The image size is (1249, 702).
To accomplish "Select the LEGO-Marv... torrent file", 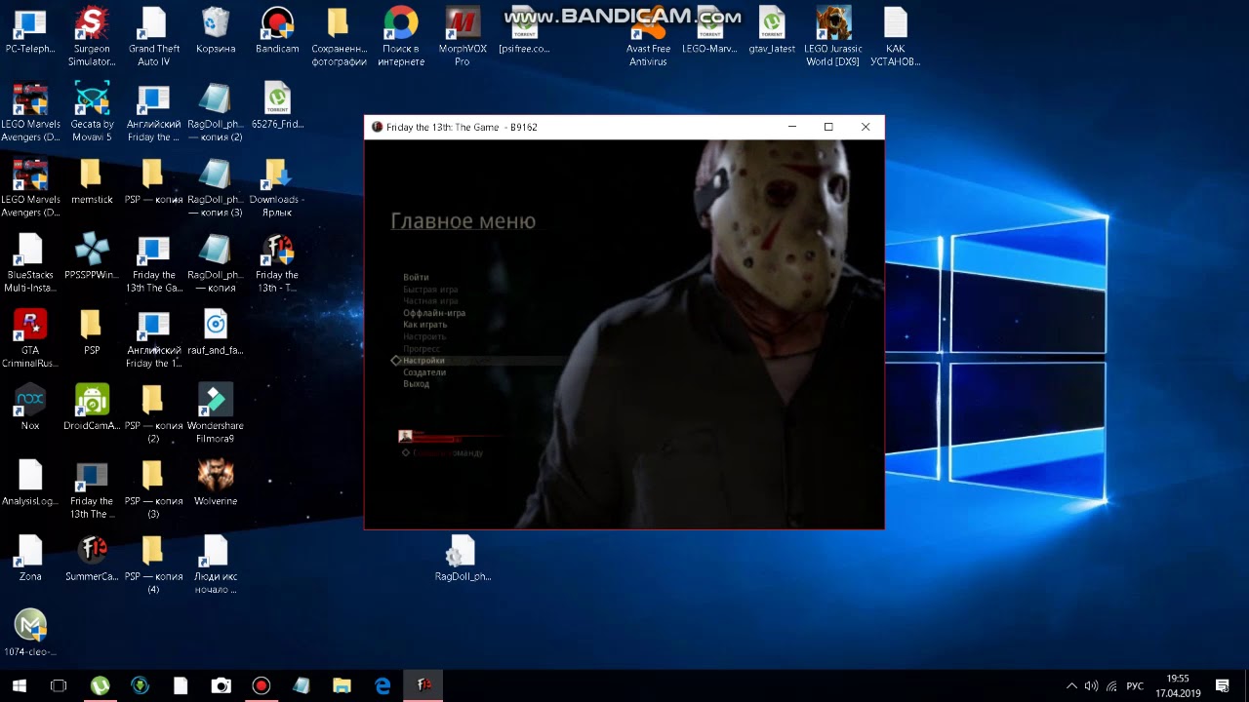I will pos(709,32).
